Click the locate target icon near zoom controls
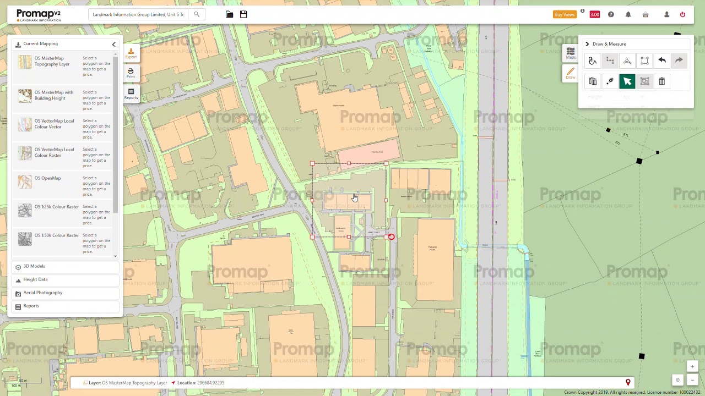Screen dimensions: 705x396 click(x=678, y=380)
